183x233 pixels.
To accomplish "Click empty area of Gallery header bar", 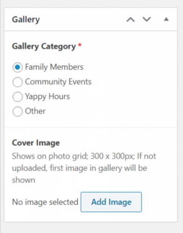I will [82, 20].
